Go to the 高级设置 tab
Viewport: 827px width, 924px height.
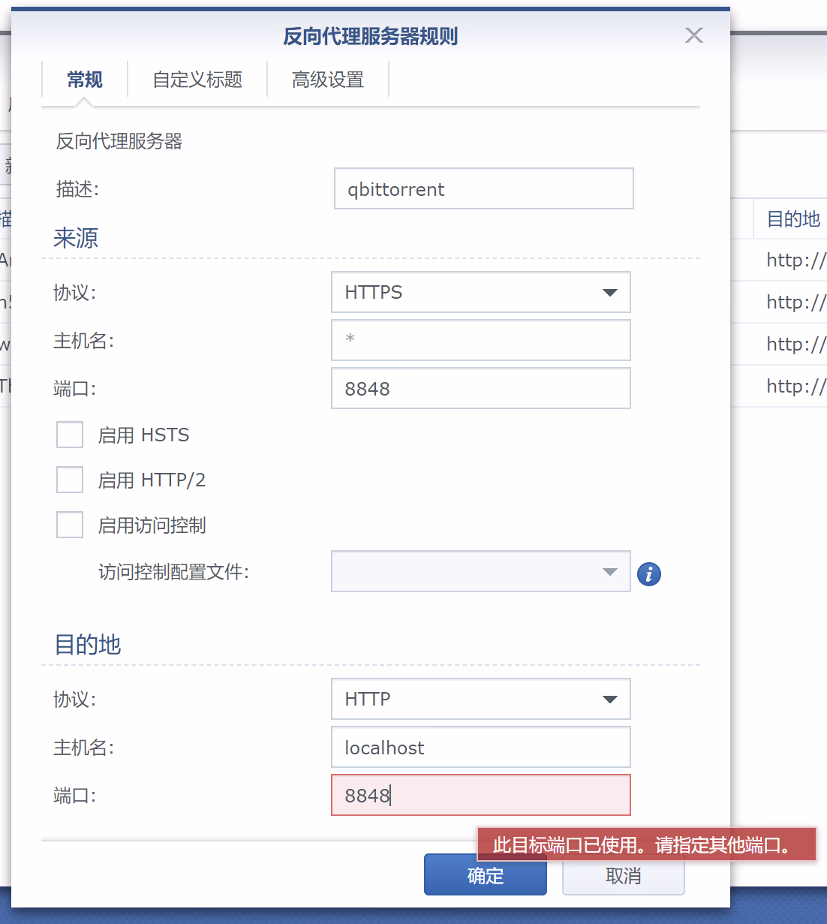coord(328,80)
